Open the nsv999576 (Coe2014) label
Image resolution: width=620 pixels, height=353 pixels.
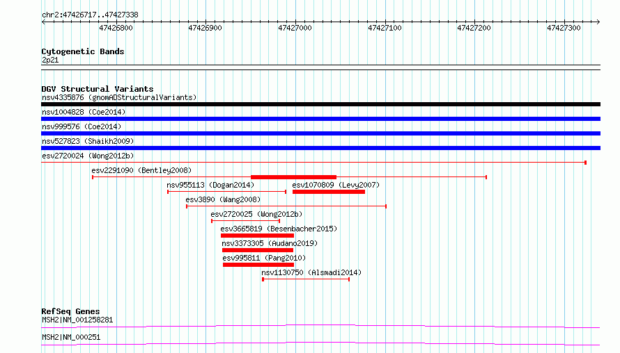82,126
